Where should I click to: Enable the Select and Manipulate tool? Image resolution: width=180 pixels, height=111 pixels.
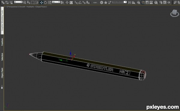click(x=67, y=2)
